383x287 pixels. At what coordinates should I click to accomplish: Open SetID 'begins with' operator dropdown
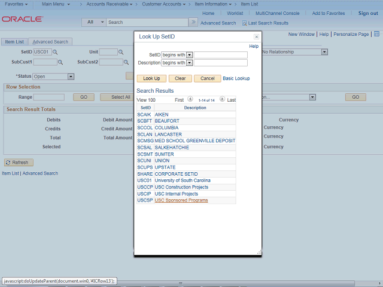(x=189, y=55)
